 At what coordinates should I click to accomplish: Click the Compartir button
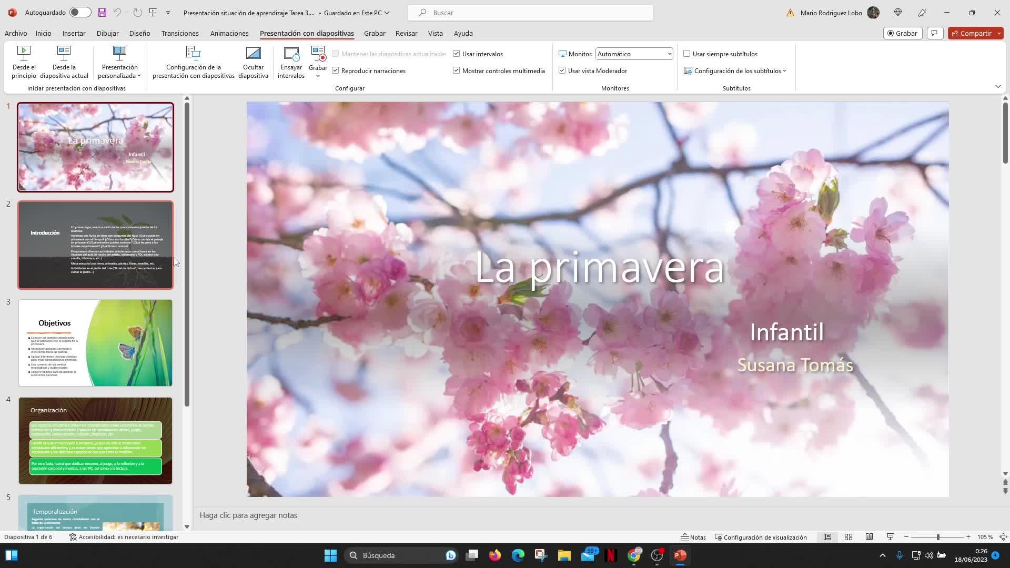(x=971, y=33)
